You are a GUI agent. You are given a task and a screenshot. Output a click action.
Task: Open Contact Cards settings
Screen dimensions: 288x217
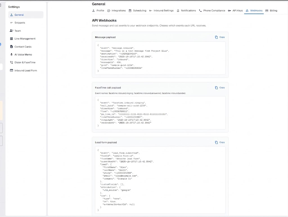(26, 47)
